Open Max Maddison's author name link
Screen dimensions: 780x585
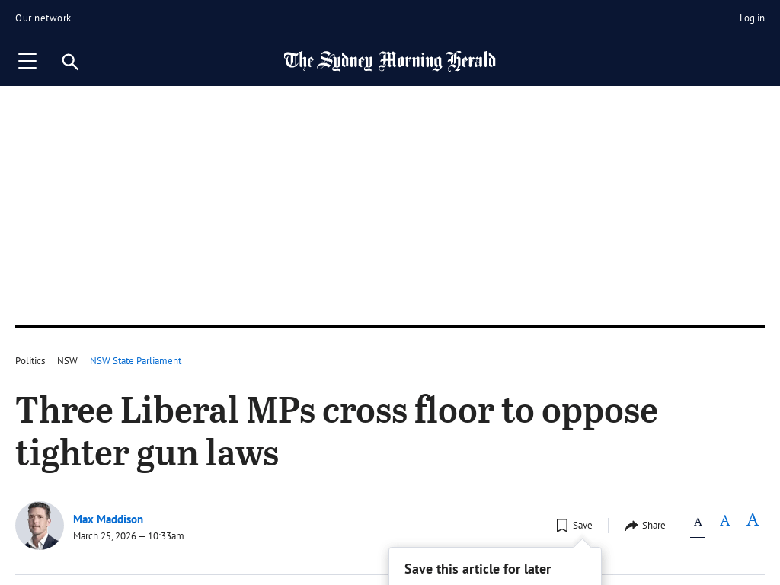[108, 519]
